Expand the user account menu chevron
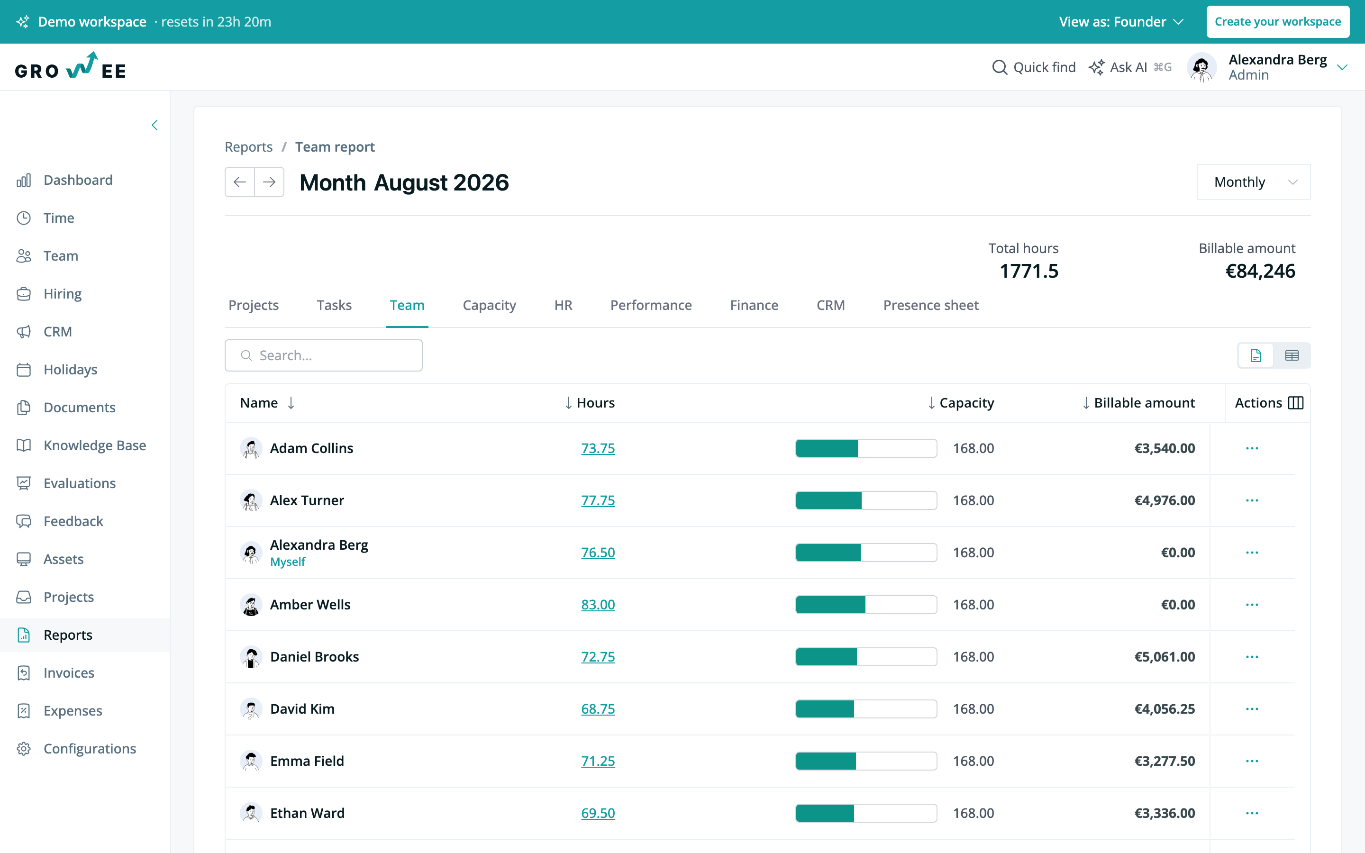Screen dimensions: 1365x853 (1342, 67)
